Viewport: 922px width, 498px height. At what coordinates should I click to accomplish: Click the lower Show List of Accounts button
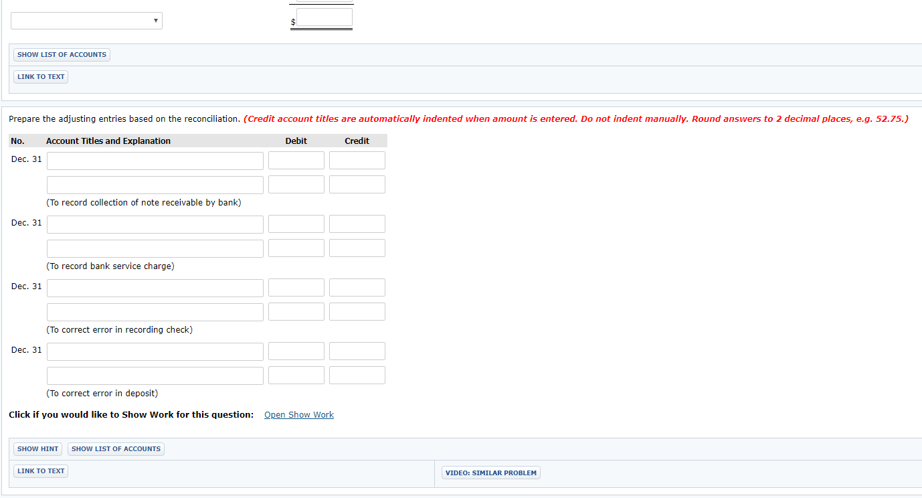click(x=116, y=449)
